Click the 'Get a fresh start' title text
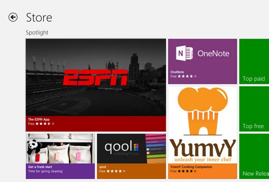Viewport: 269px width, 182px height. (x=40, y=167)
